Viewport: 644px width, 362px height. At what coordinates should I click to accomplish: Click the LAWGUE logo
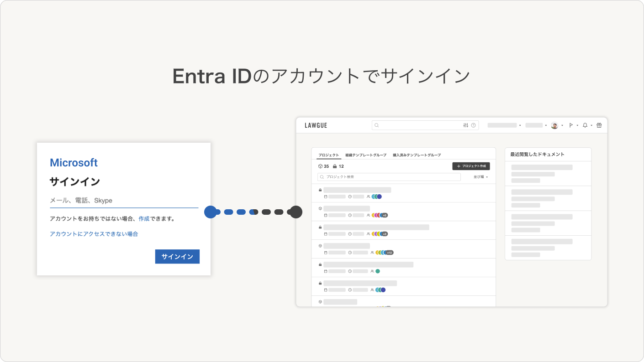pos(316,125)
